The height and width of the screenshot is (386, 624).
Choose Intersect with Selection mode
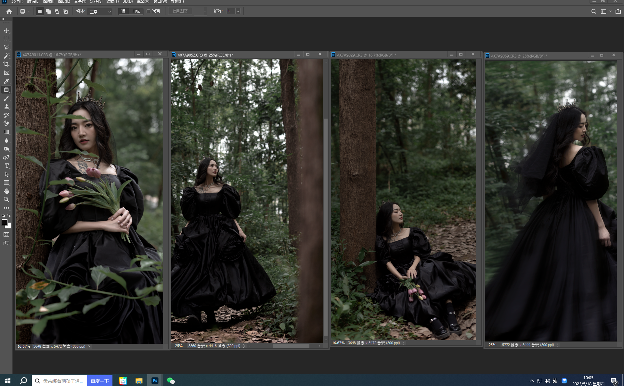65,11
